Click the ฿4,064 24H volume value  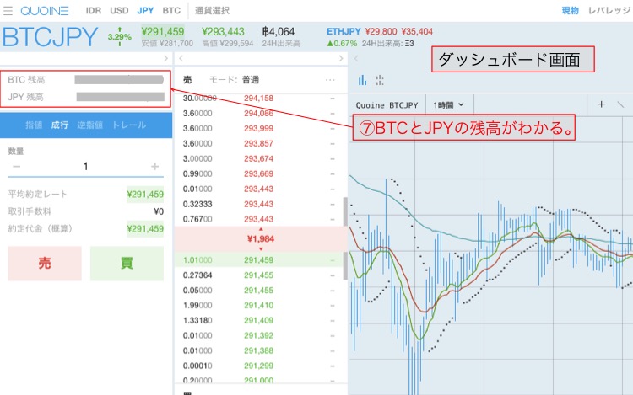coord(279,31)
